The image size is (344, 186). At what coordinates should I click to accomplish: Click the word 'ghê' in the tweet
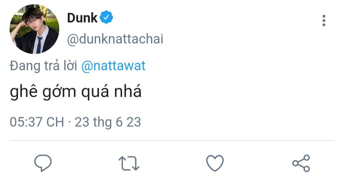point(24,92)
